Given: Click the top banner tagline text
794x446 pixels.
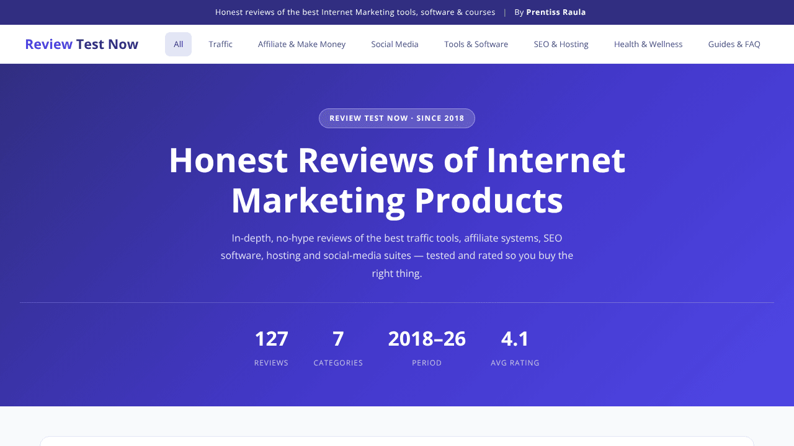Looking at the screenshot, I should (x=355, y=12).
